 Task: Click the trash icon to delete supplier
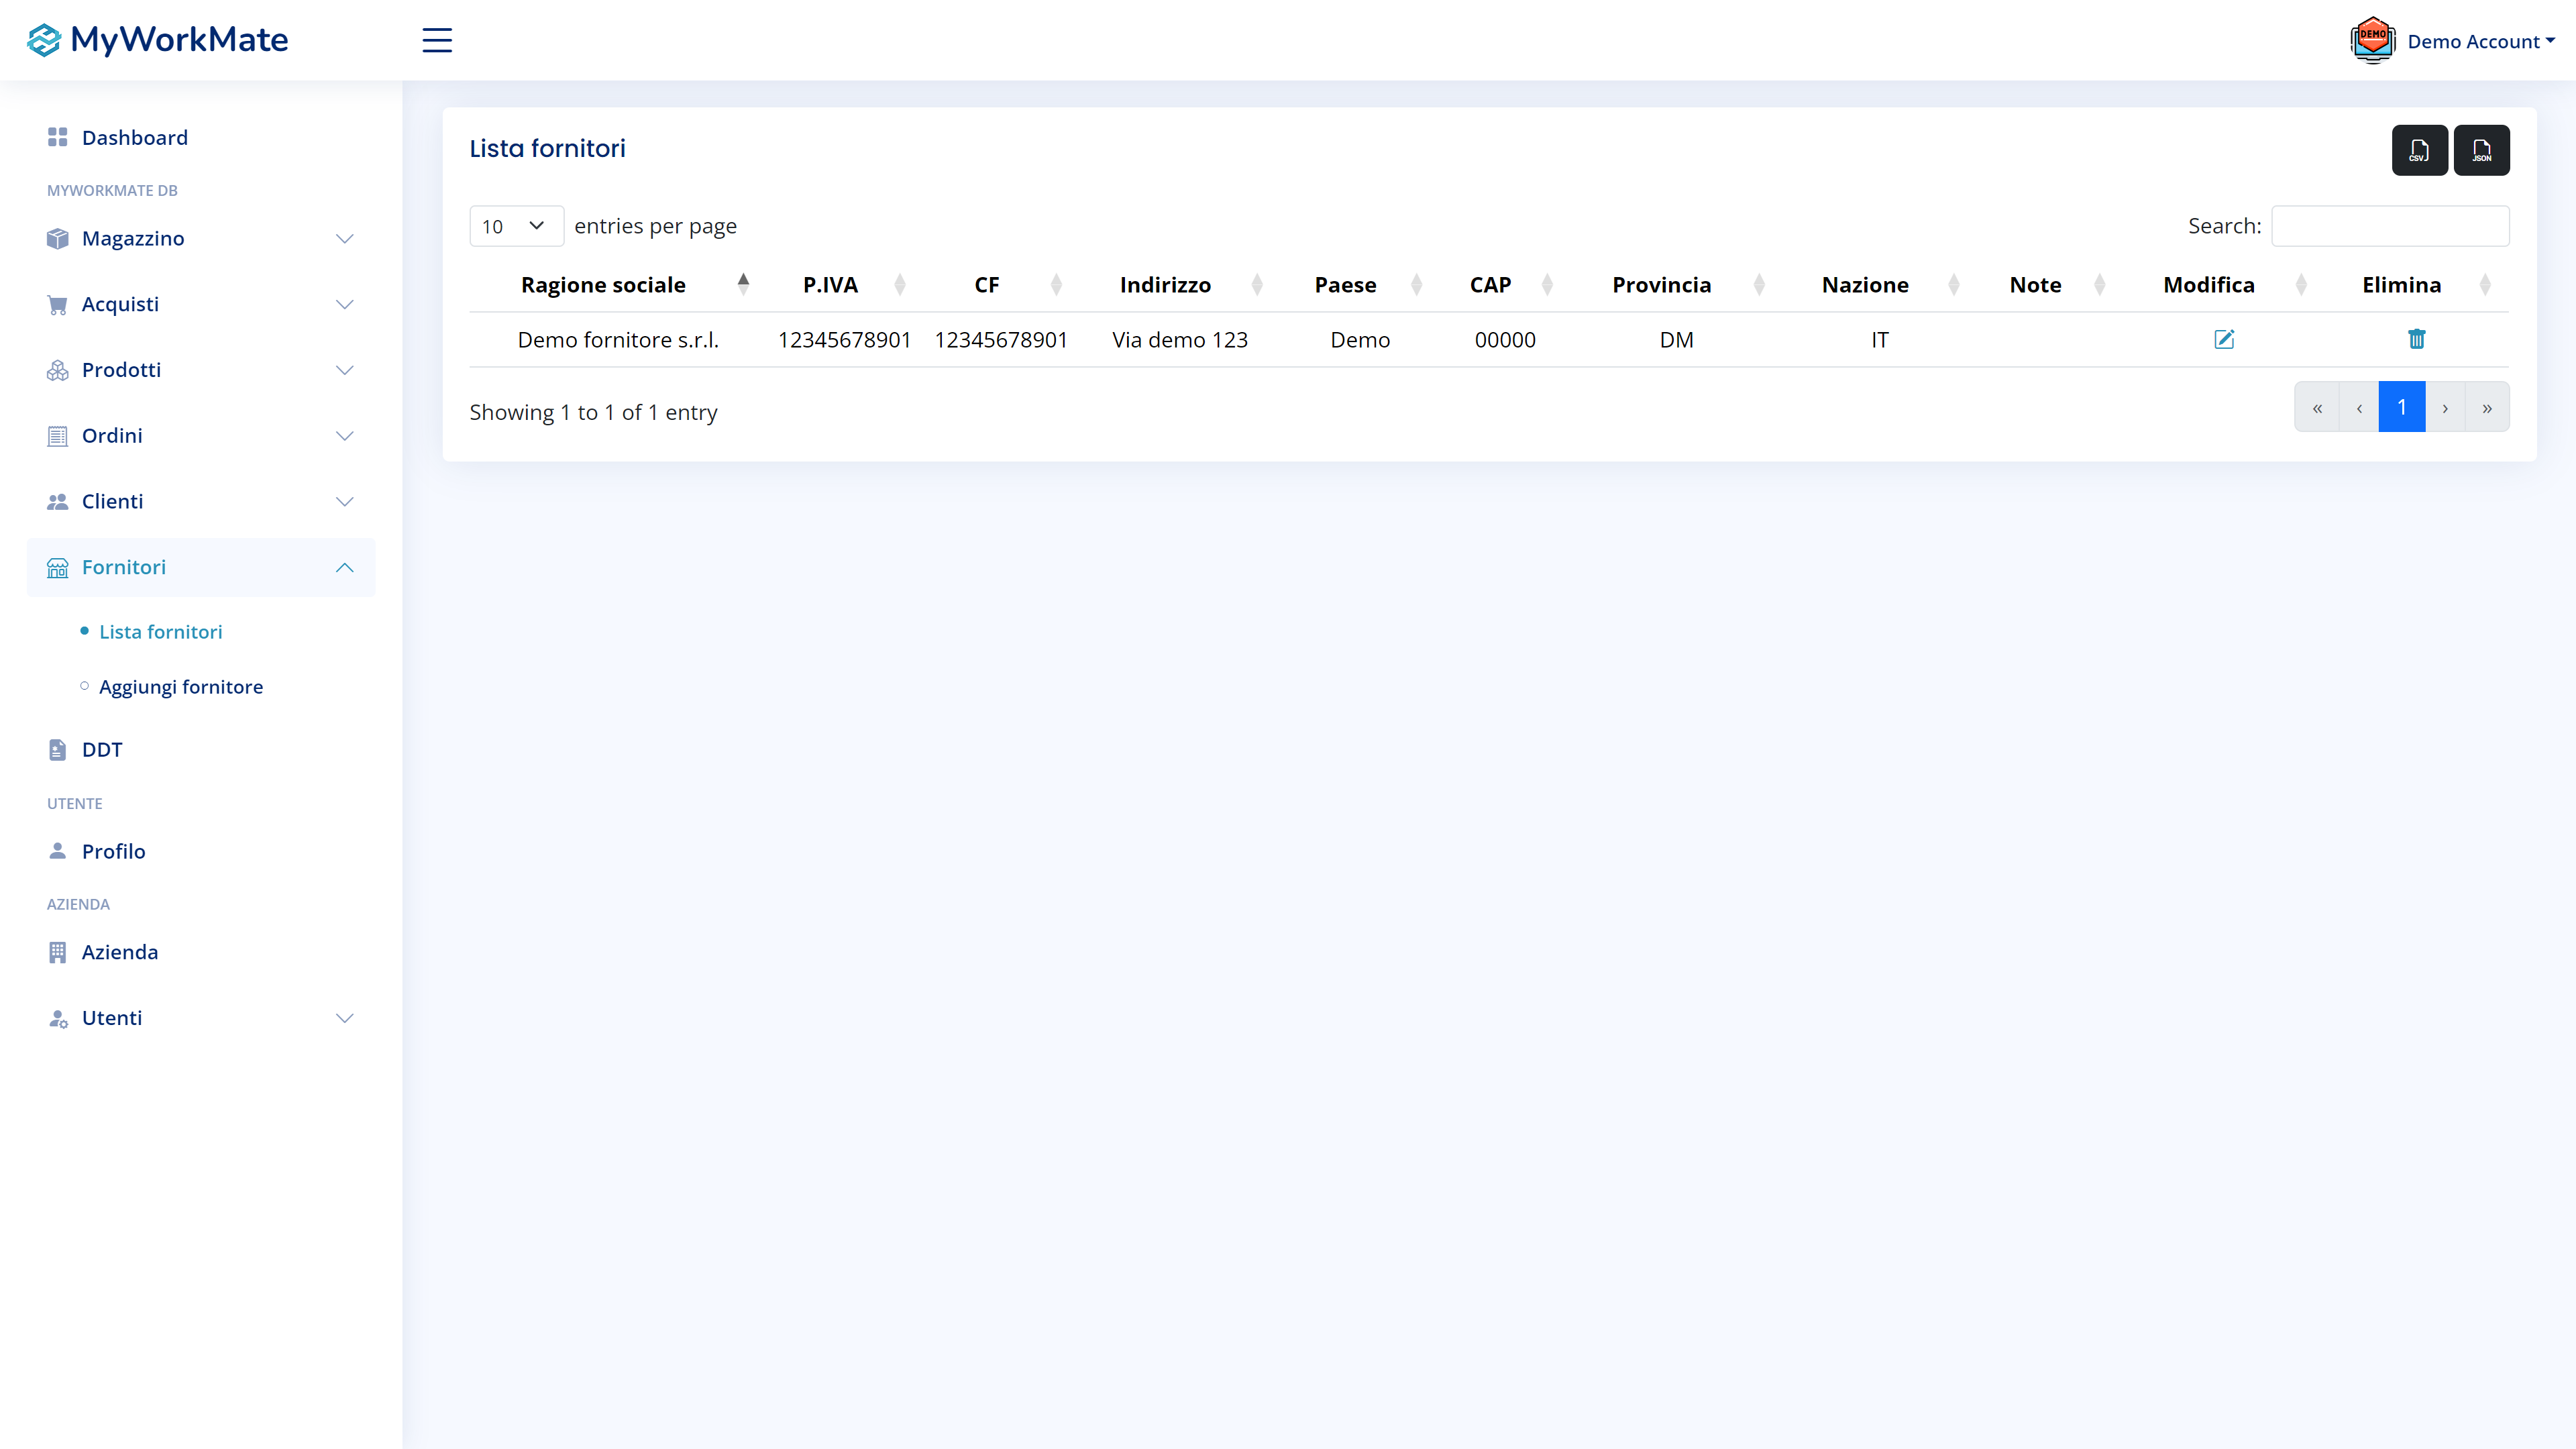pos(2416,340)
